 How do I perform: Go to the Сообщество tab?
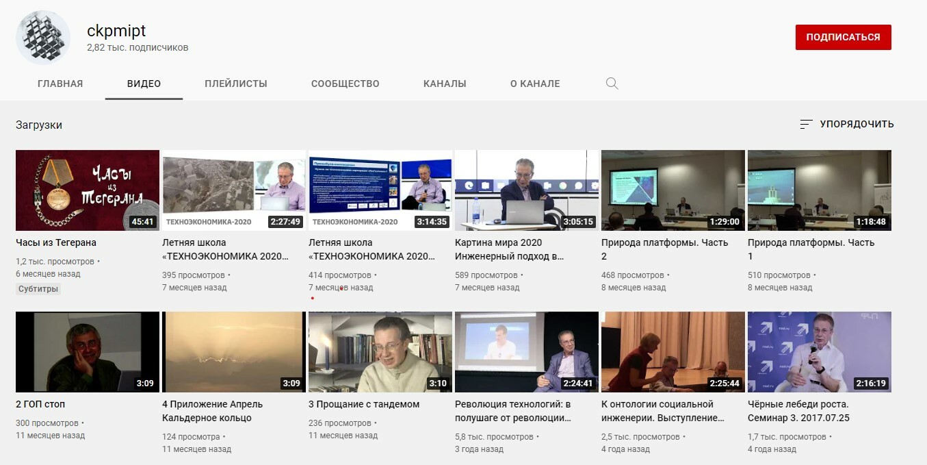point(345,84)
